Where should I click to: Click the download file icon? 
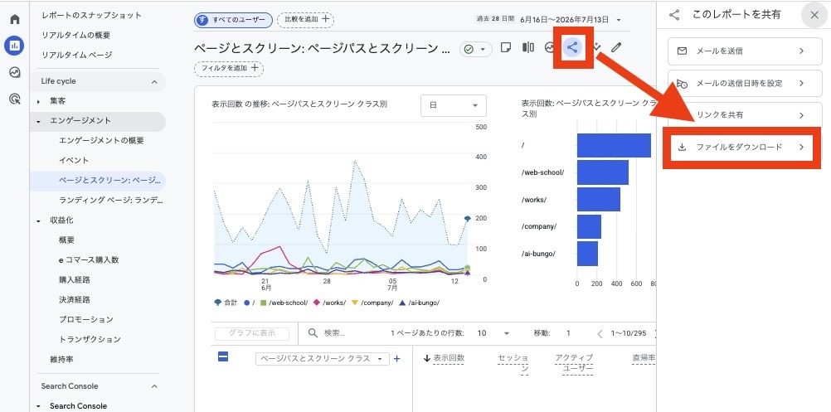[683, 148]
